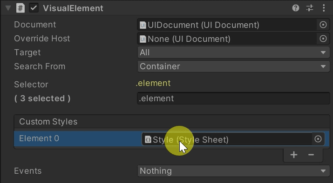Open the Events dropdown showing Nothing
Viewport: 333px width, 183px height.
(234, 171)
